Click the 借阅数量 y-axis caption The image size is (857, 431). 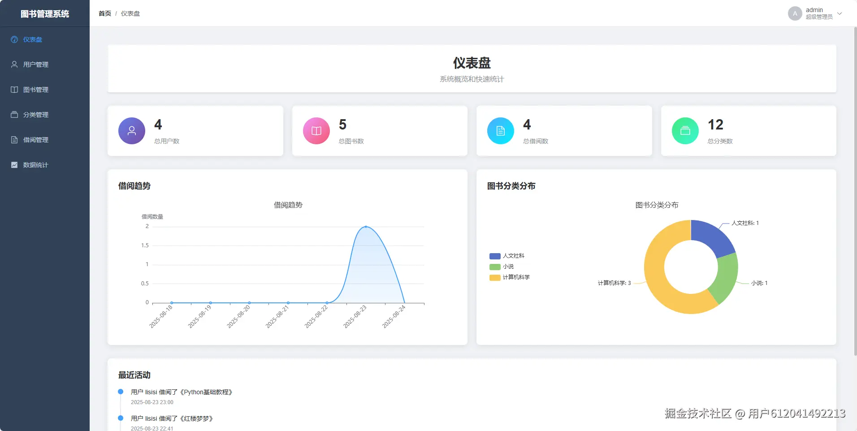pos(152,217)
